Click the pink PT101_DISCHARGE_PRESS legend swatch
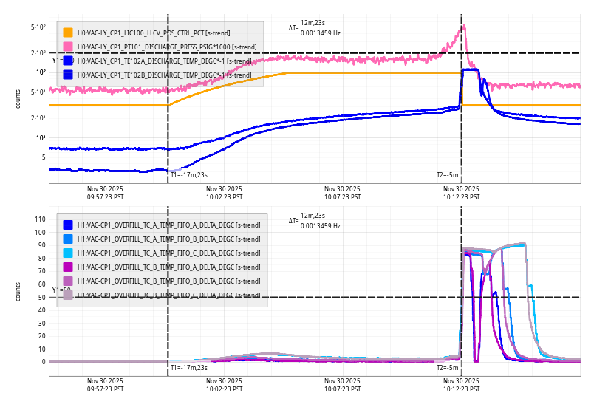This screenshot has width=594, height=407. [x=68, y=47]
